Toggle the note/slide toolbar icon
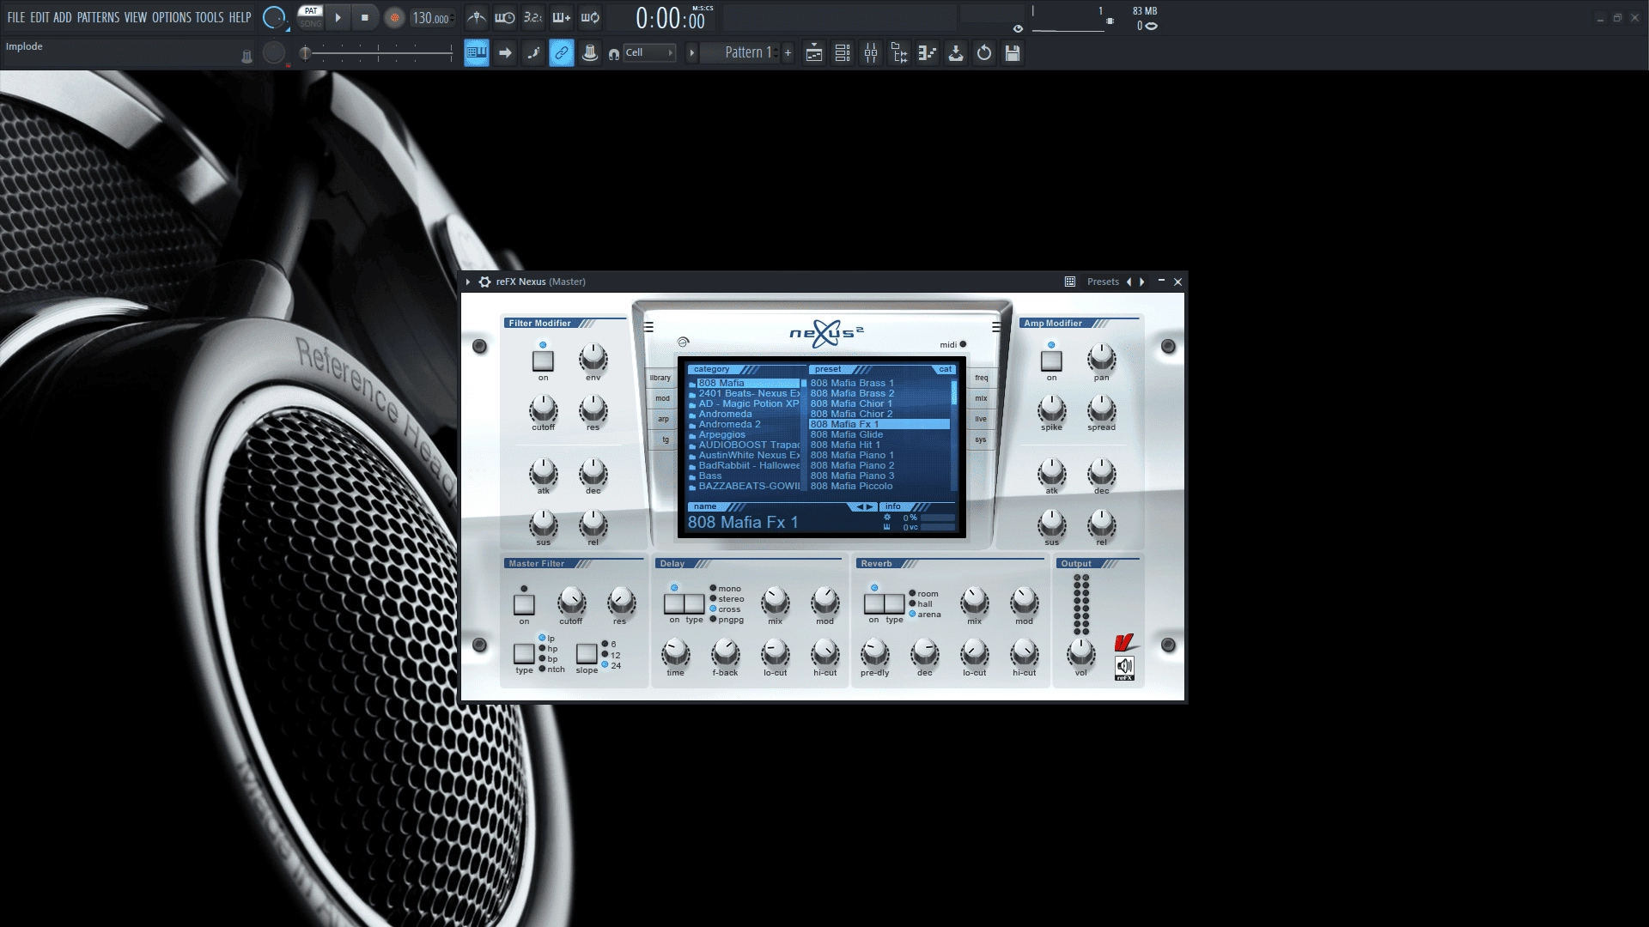The image size is (1649, 927). pyautogui.click(x=533, y=53)
